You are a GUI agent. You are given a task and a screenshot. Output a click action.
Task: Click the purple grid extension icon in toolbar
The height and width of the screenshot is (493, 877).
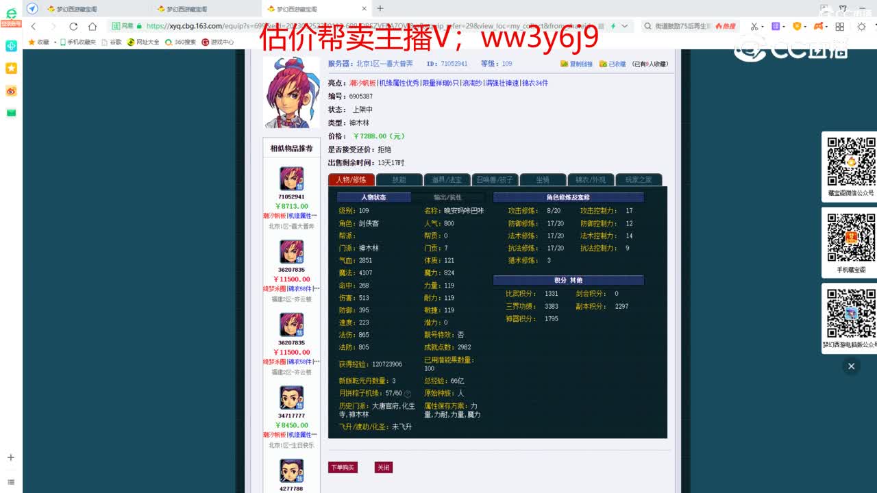pyautogui.click(x=776, y=26)
